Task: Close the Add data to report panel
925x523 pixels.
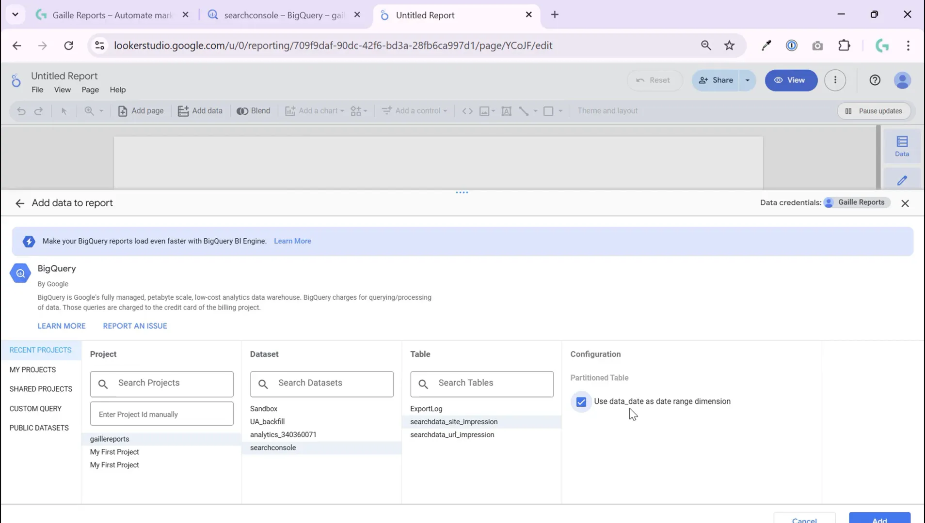Action: pos(905,203)
